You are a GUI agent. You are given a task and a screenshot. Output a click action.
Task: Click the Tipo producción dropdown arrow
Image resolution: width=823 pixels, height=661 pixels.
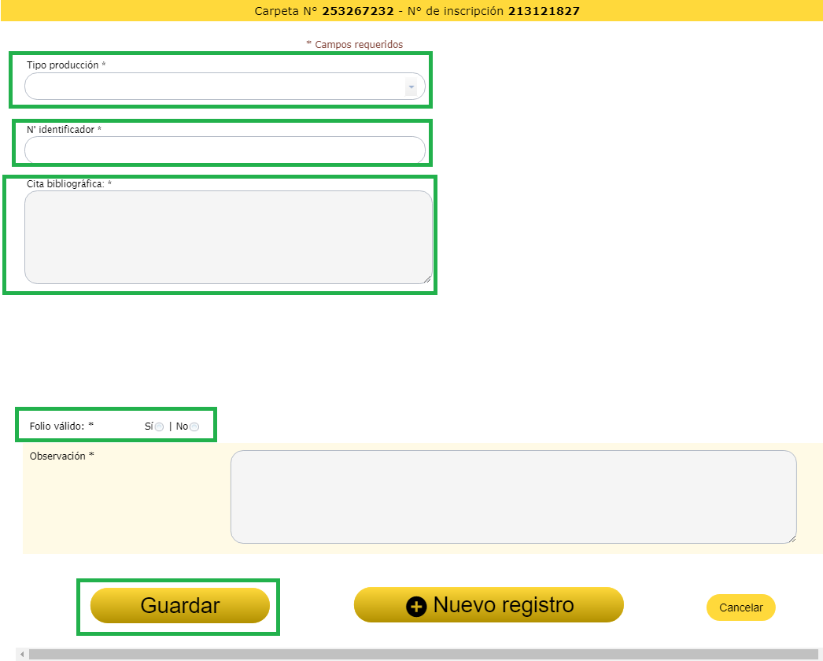tap(411, 87)
